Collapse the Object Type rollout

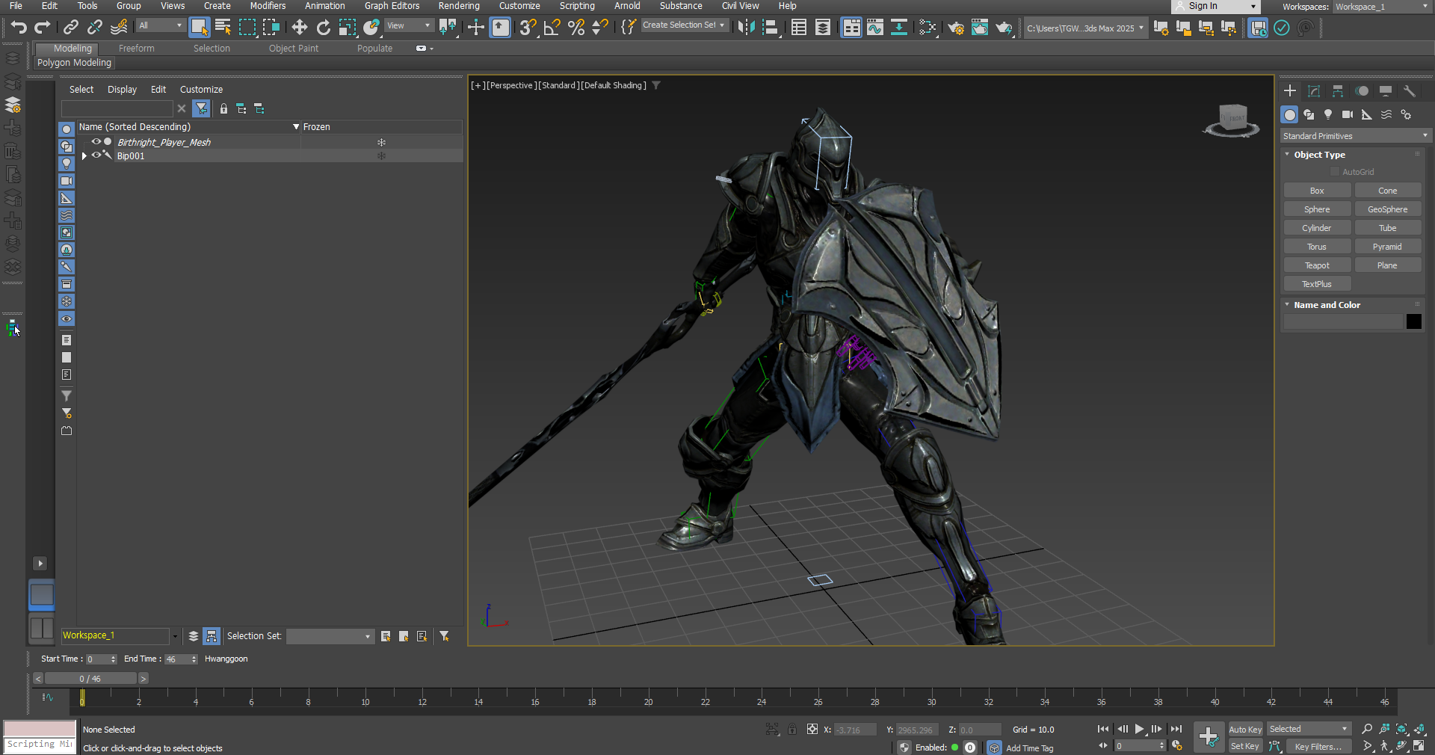coord(1287,155)
